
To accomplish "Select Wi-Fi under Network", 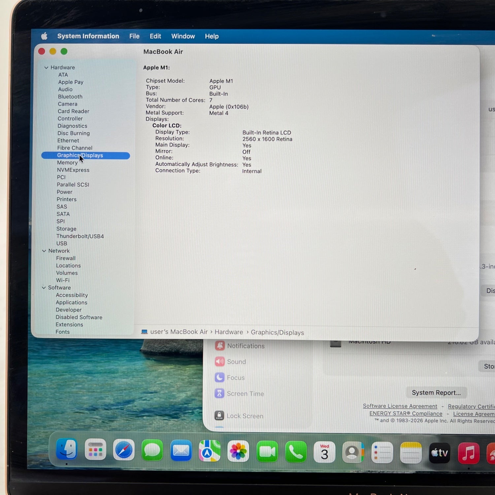I will click(63, 280).
